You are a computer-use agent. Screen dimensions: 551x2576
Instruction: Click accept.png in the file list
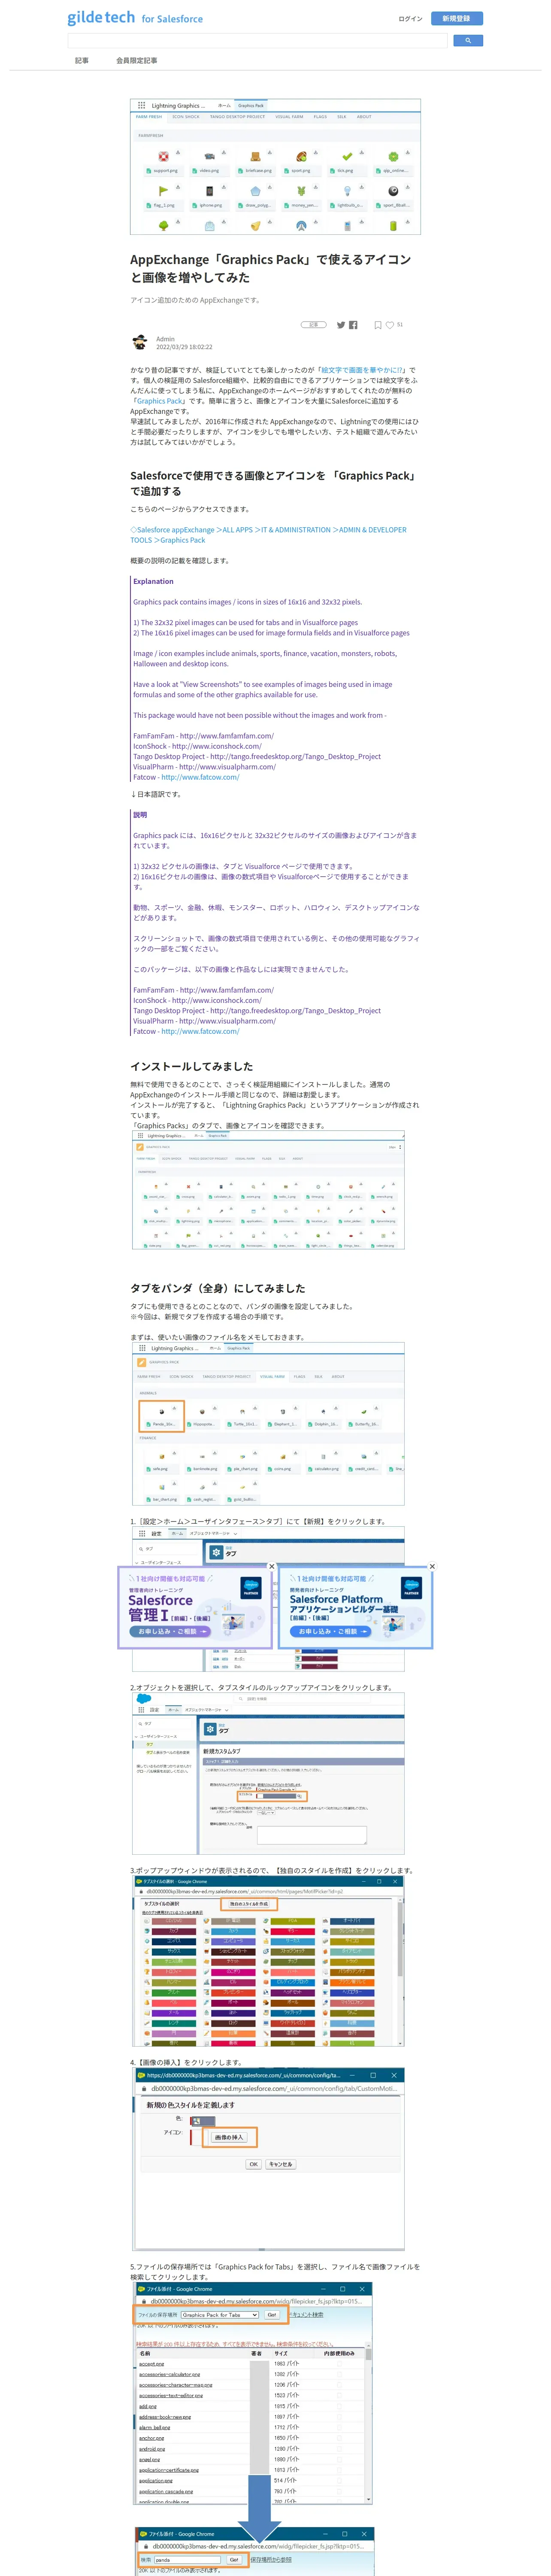pyautogui.click(x=151, y=2364)
